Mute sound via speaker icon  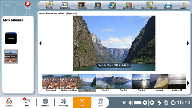tap(131, 103)
